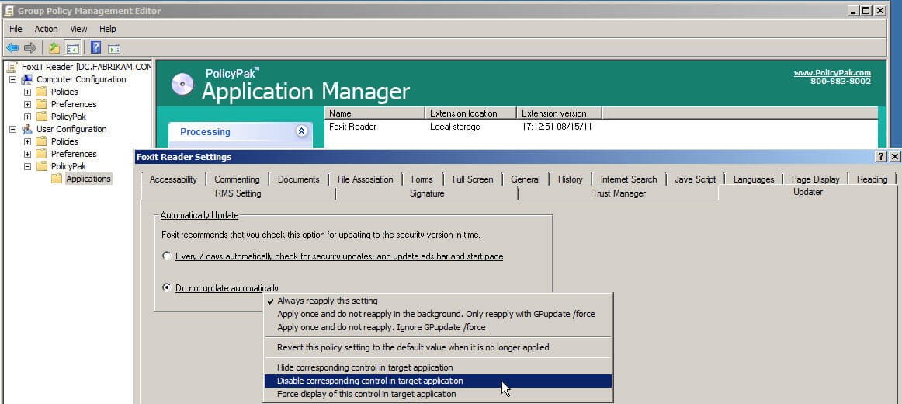This screenshot has height=404, width=902.
Task: Expand Preferences under User Configuration
Action: click(x=27, y=154)
